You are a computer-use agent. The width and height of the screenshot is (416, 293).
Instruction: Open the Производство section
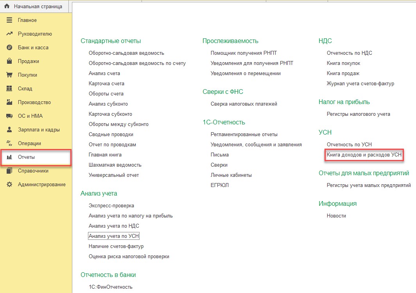tap(34, 102)
